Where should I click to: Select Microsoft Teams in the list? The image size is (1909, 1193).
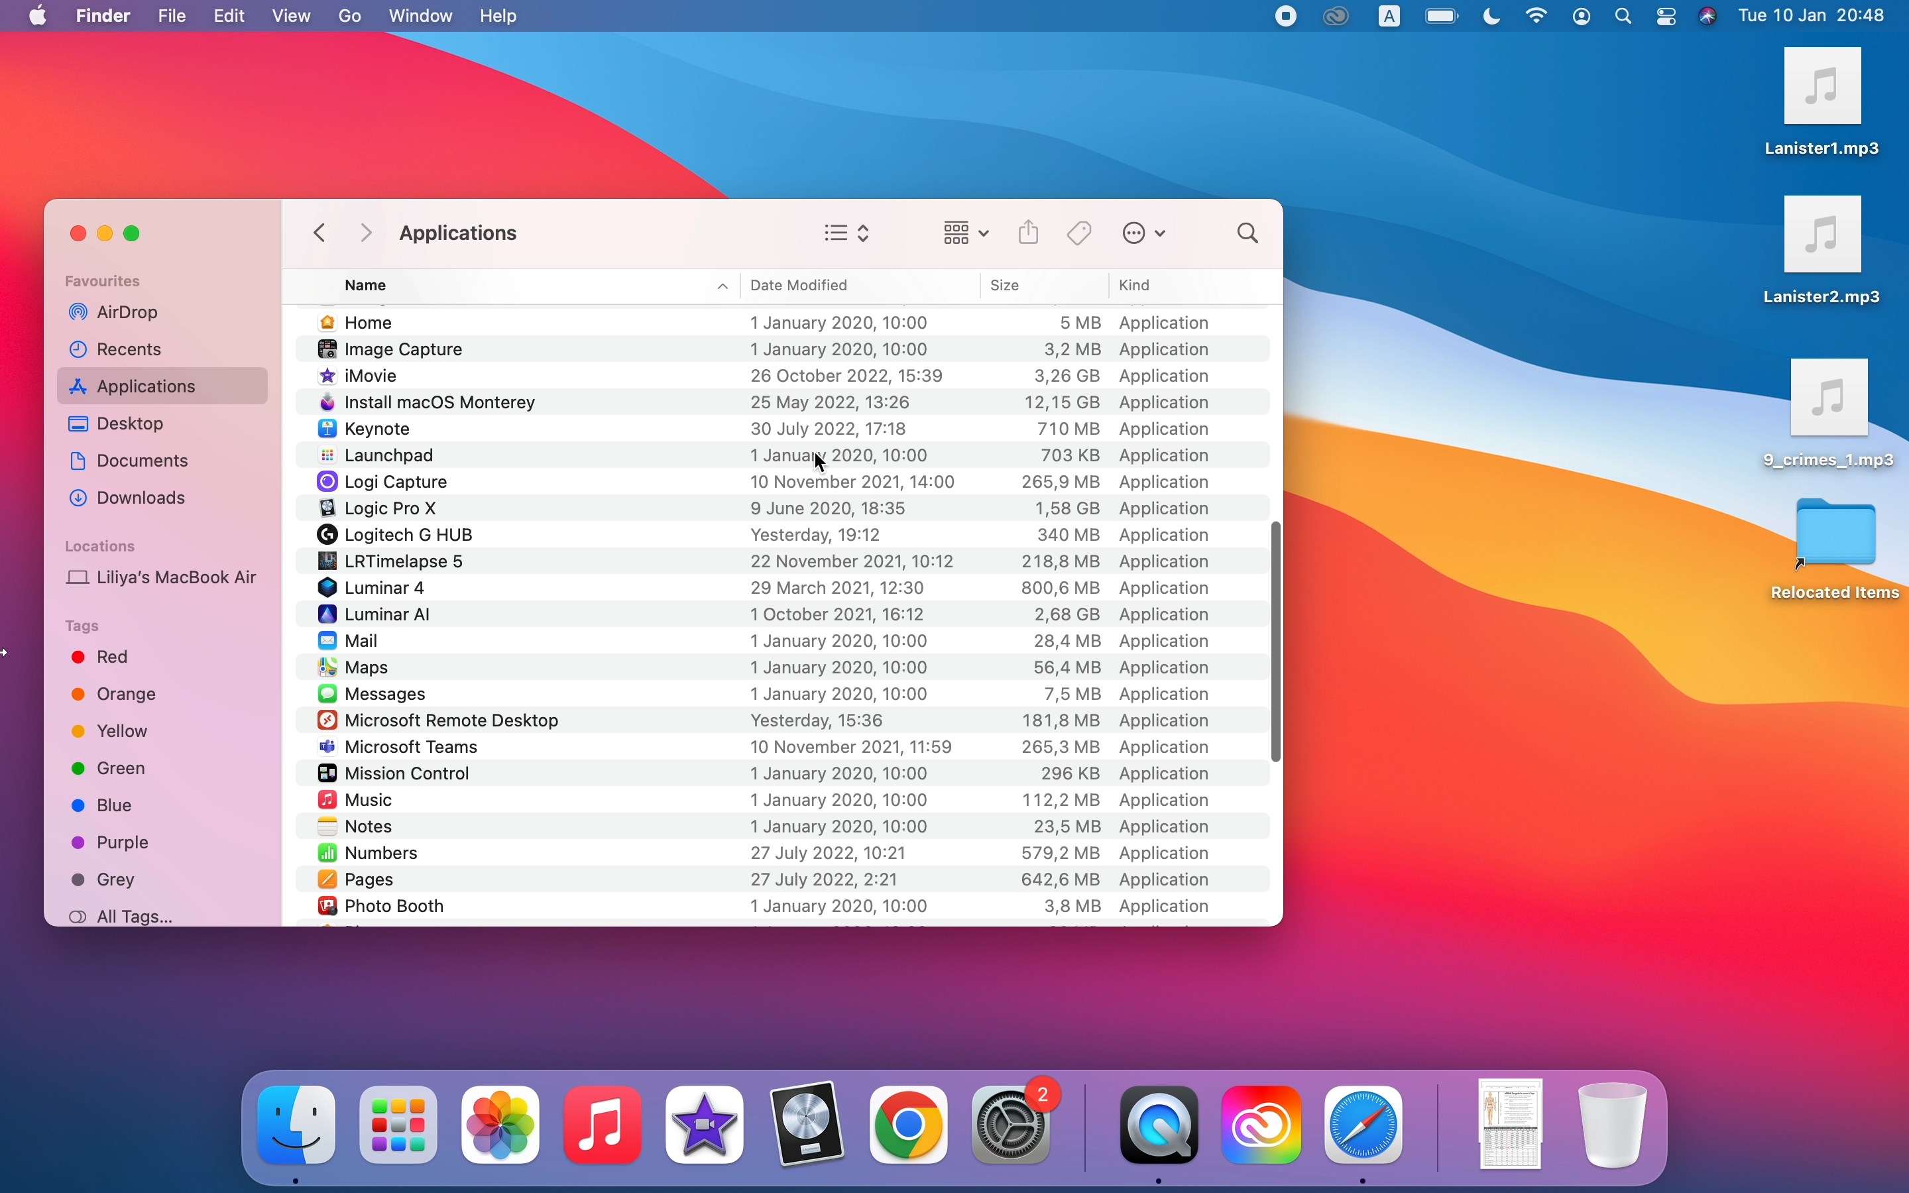(x=783, y=747)
